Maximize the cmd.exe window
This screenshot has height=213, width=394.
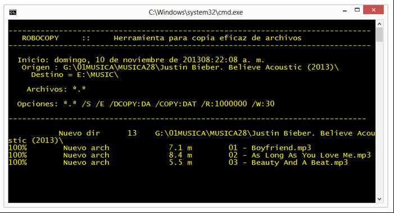coord(357,10)
